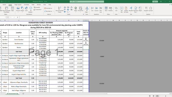Open the Ribbon Display Options button
The image size is (172, 97).
coord(161,2)
